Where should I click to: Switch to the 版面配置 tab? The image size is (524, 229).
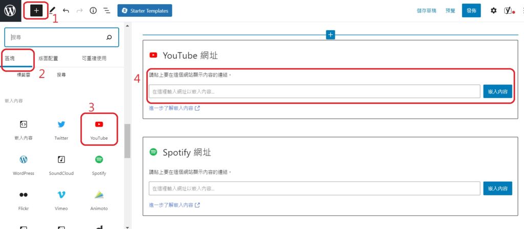point(48,59)
